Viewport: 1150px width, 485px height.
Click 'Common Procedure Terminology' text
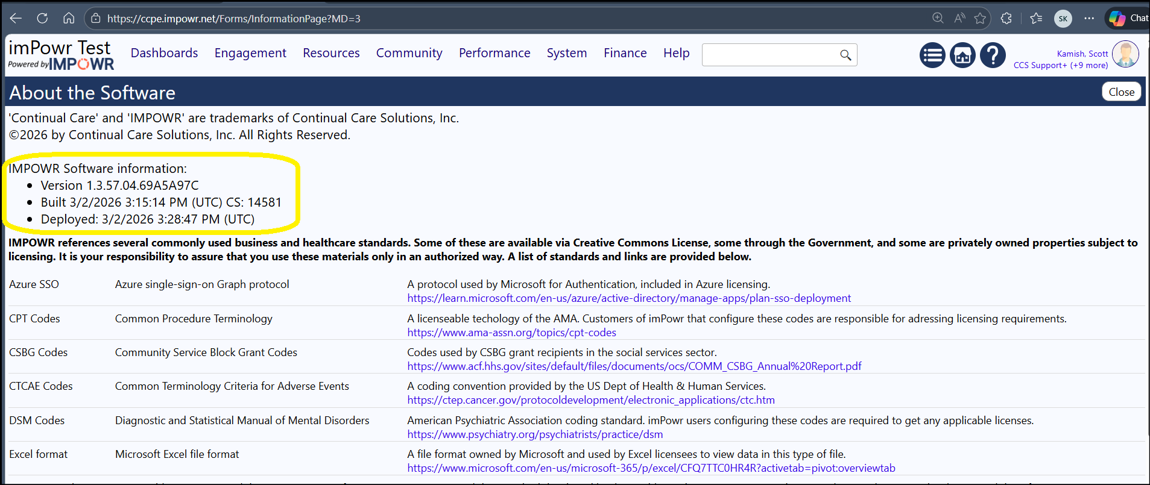(194, 319)
